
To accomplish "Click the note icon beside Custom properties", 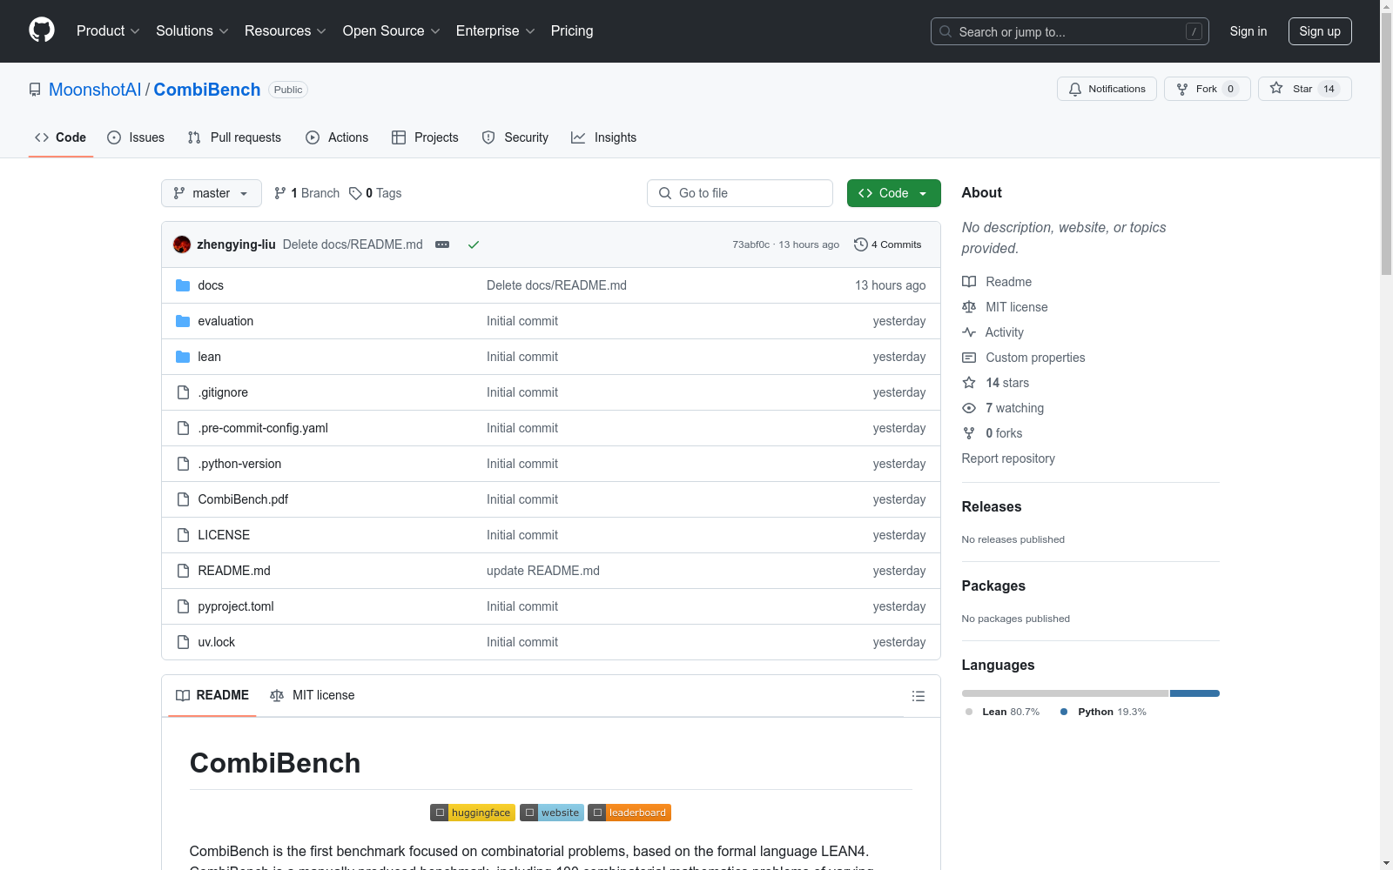I will coord(969,358).
